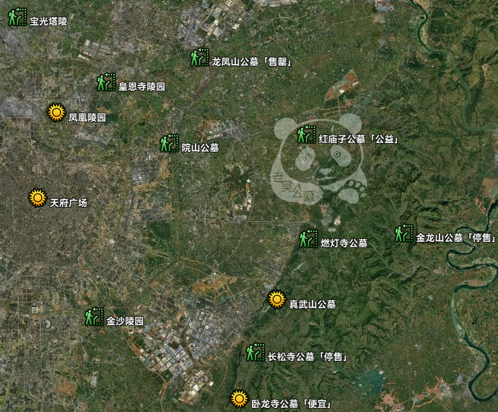This screenshot has height=412, width=498.
Task: Click the sun icon marking 天府广场
Action: [38, 198]
